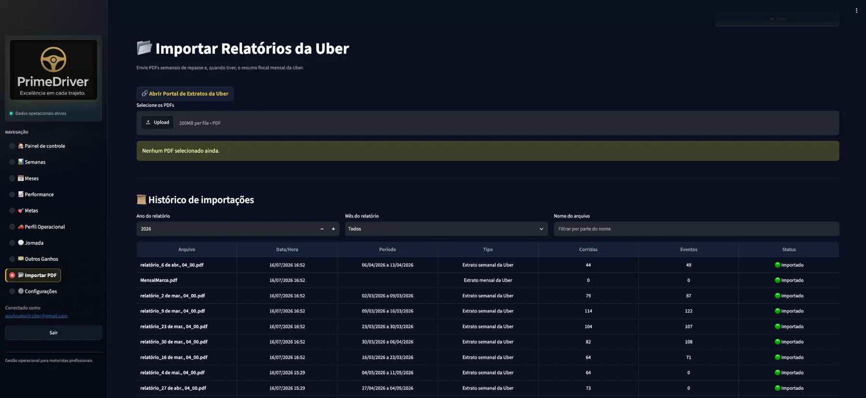Click the selected Importar PDF nav item
This screenshot has width=866, height=398.
(x=33, y=275)
